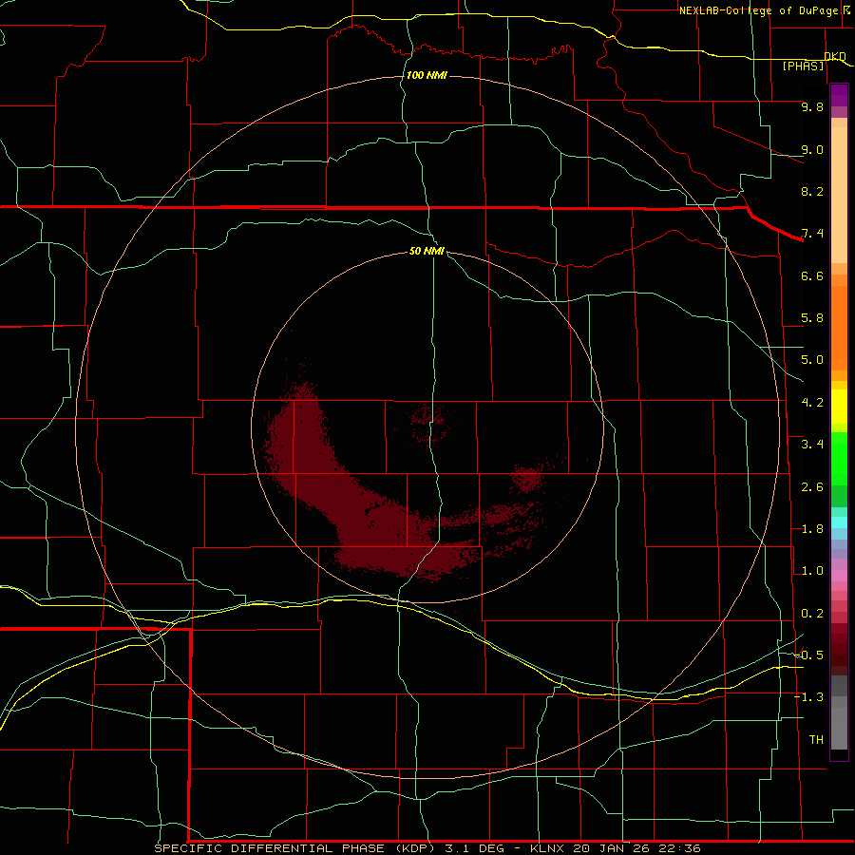Click the -1.3 color scale value
This screenshot has height=855, width=855.
click(x=808, y=697)
